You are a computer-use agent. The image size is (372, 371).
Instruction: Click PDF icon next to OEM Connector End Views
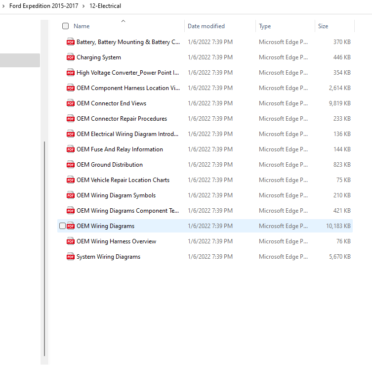click(70, 103)
